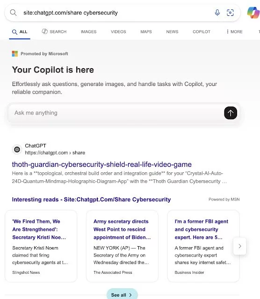Switch to the Images tab
Screen dimensions: 260x299
point(88,32)
